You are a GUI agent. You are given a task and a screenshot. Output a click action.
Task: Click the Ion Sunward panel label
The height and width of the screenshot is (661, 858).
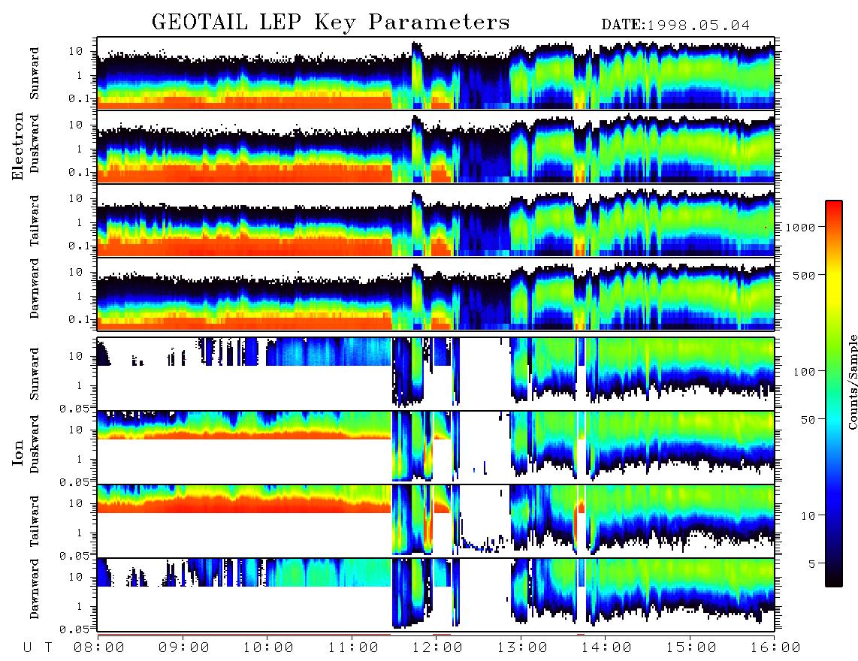pyautogui.click(x=35, y=374)
